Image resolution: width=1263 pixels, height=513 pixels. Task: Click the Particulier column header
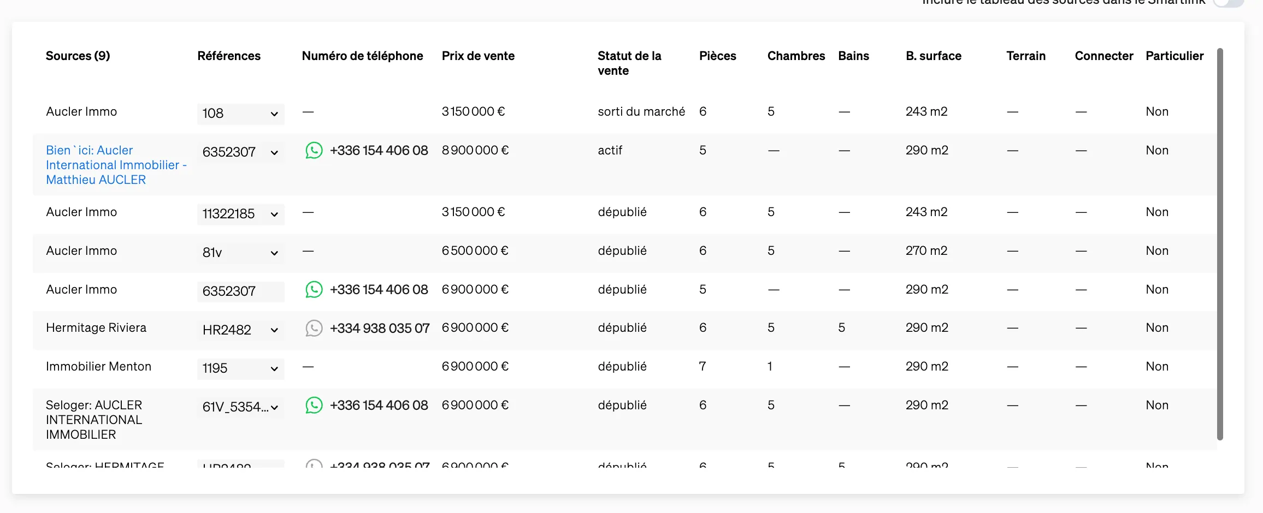coord(1175,56)
